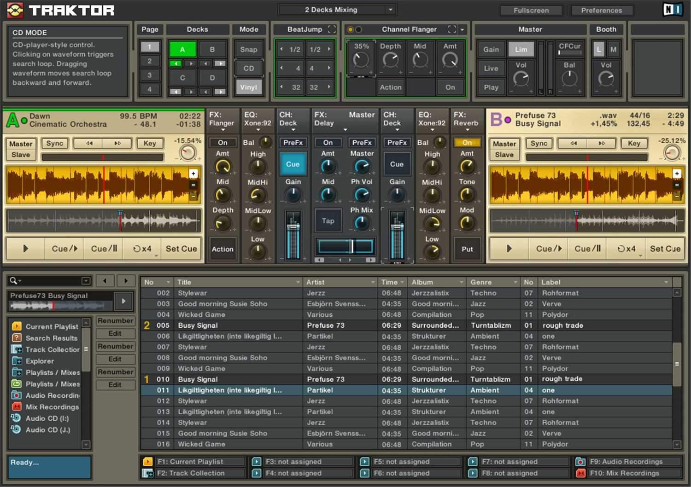Toggle the Reverb FX On button
Viewport: 691px width, 487px height.
pyautogui.click(x=467, y=143)
